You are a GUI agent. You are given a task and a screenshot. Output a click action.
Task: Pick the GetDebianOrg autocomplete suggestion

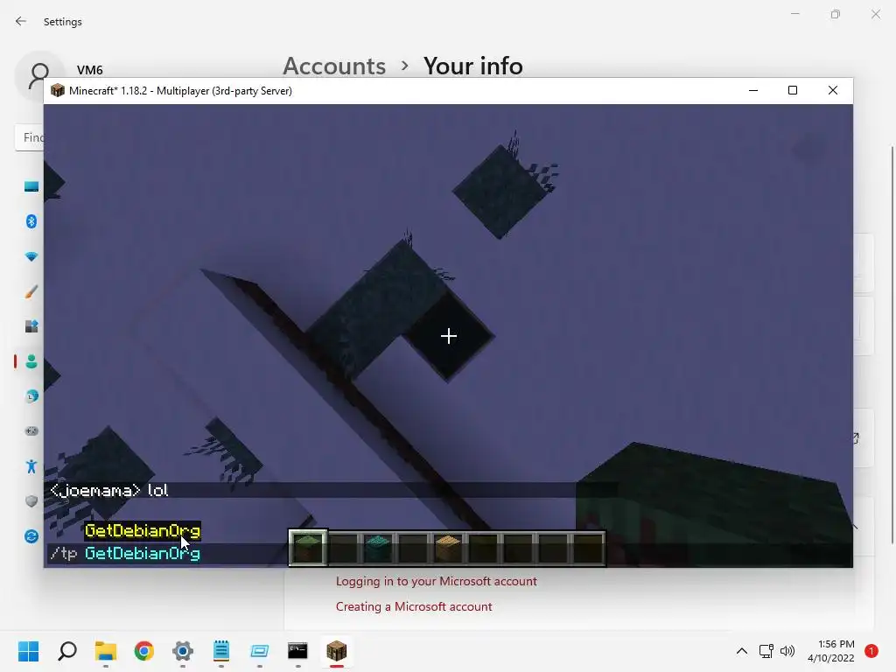tap(143, 531)
